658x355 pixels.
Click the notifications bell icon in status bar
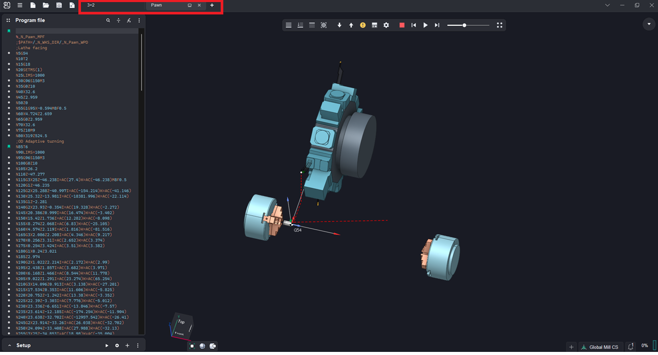[x=631, y=346]
